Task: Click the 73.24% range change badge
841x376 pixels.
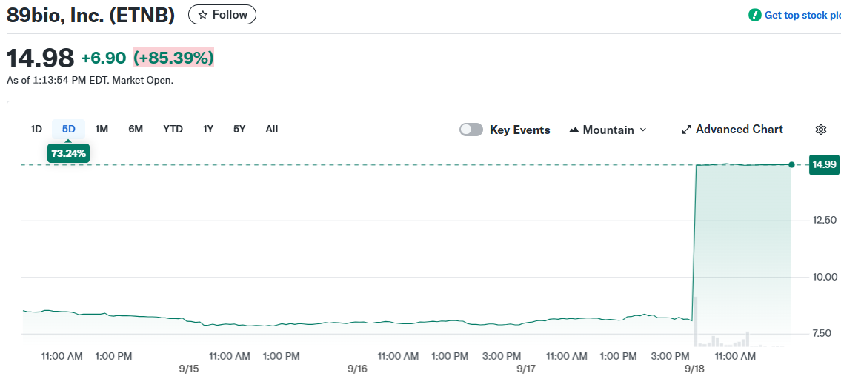Action: [x=69, y=154]
